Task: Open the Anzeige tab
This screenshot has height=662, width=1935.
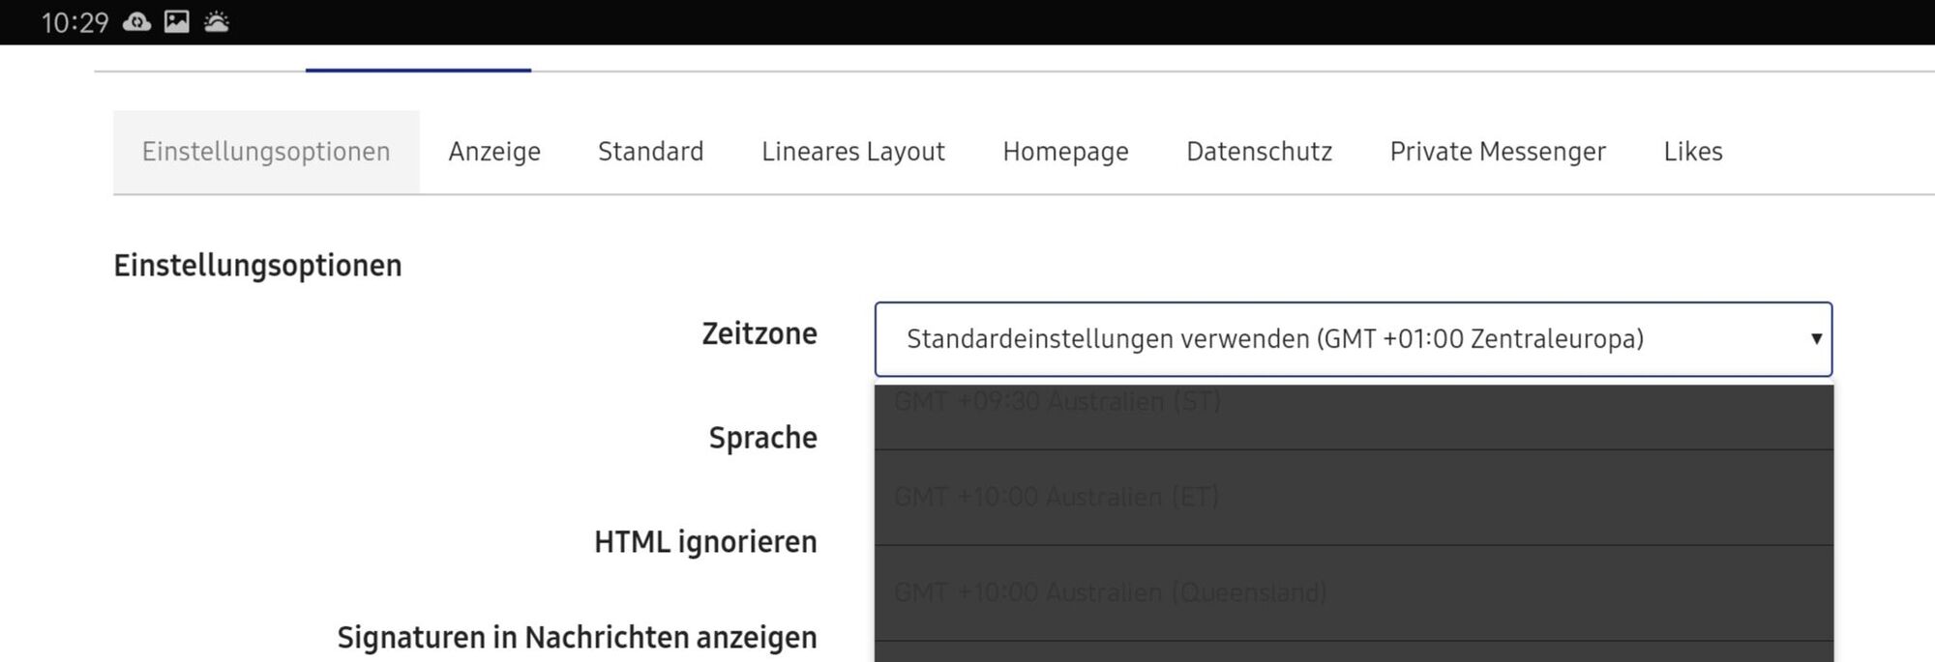Action: pyautogui.click(x=494, y=152)
